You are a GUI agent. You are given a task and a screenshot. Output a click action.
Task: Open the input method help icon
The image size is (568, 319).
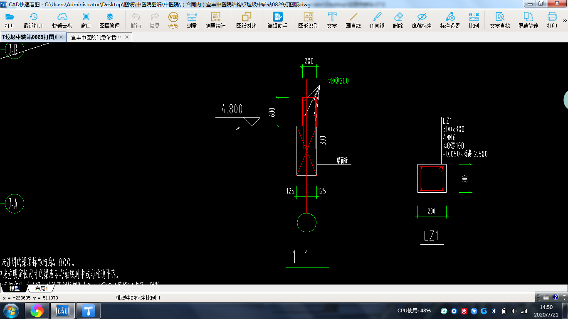(x=556, y=297)
